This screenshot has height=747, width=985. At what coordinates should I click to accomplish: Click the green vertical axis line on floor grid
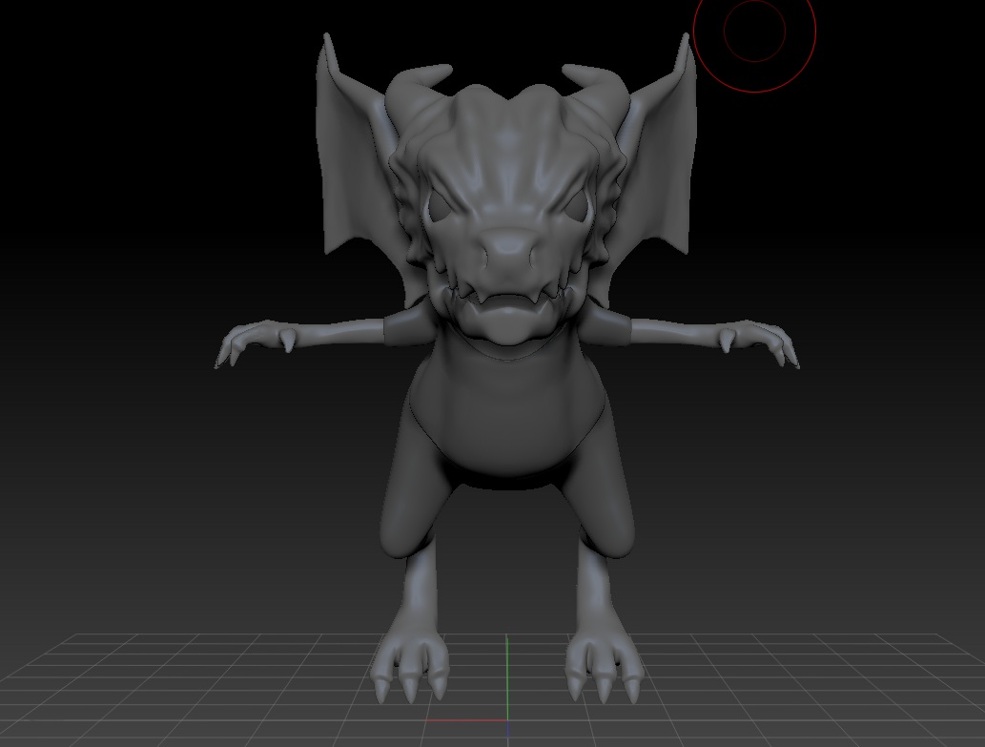coord(507,677)
